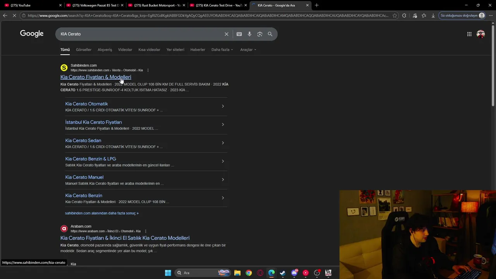Open İstanbul Kia Cerato Fiyatları sitelink
This screenshot has width=496, height=279.
tap(93, 122)
